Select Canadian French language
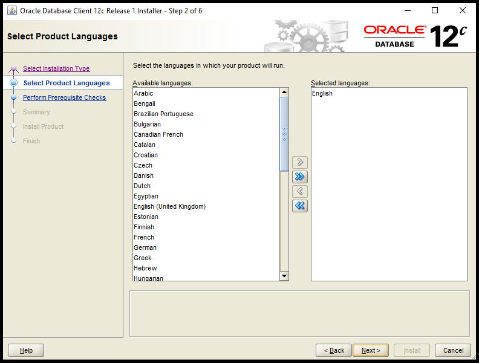This screenshot has height=363, width=479. (x=206, y=134)
